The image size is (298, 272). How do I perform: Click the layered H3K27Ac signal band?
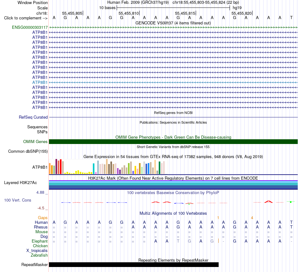pos(173,185)
